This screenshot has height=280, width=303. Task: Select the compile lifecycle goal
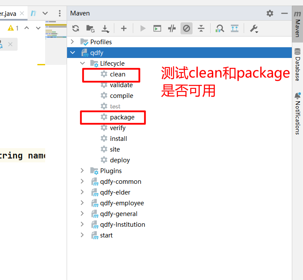[x=122, y=96]
